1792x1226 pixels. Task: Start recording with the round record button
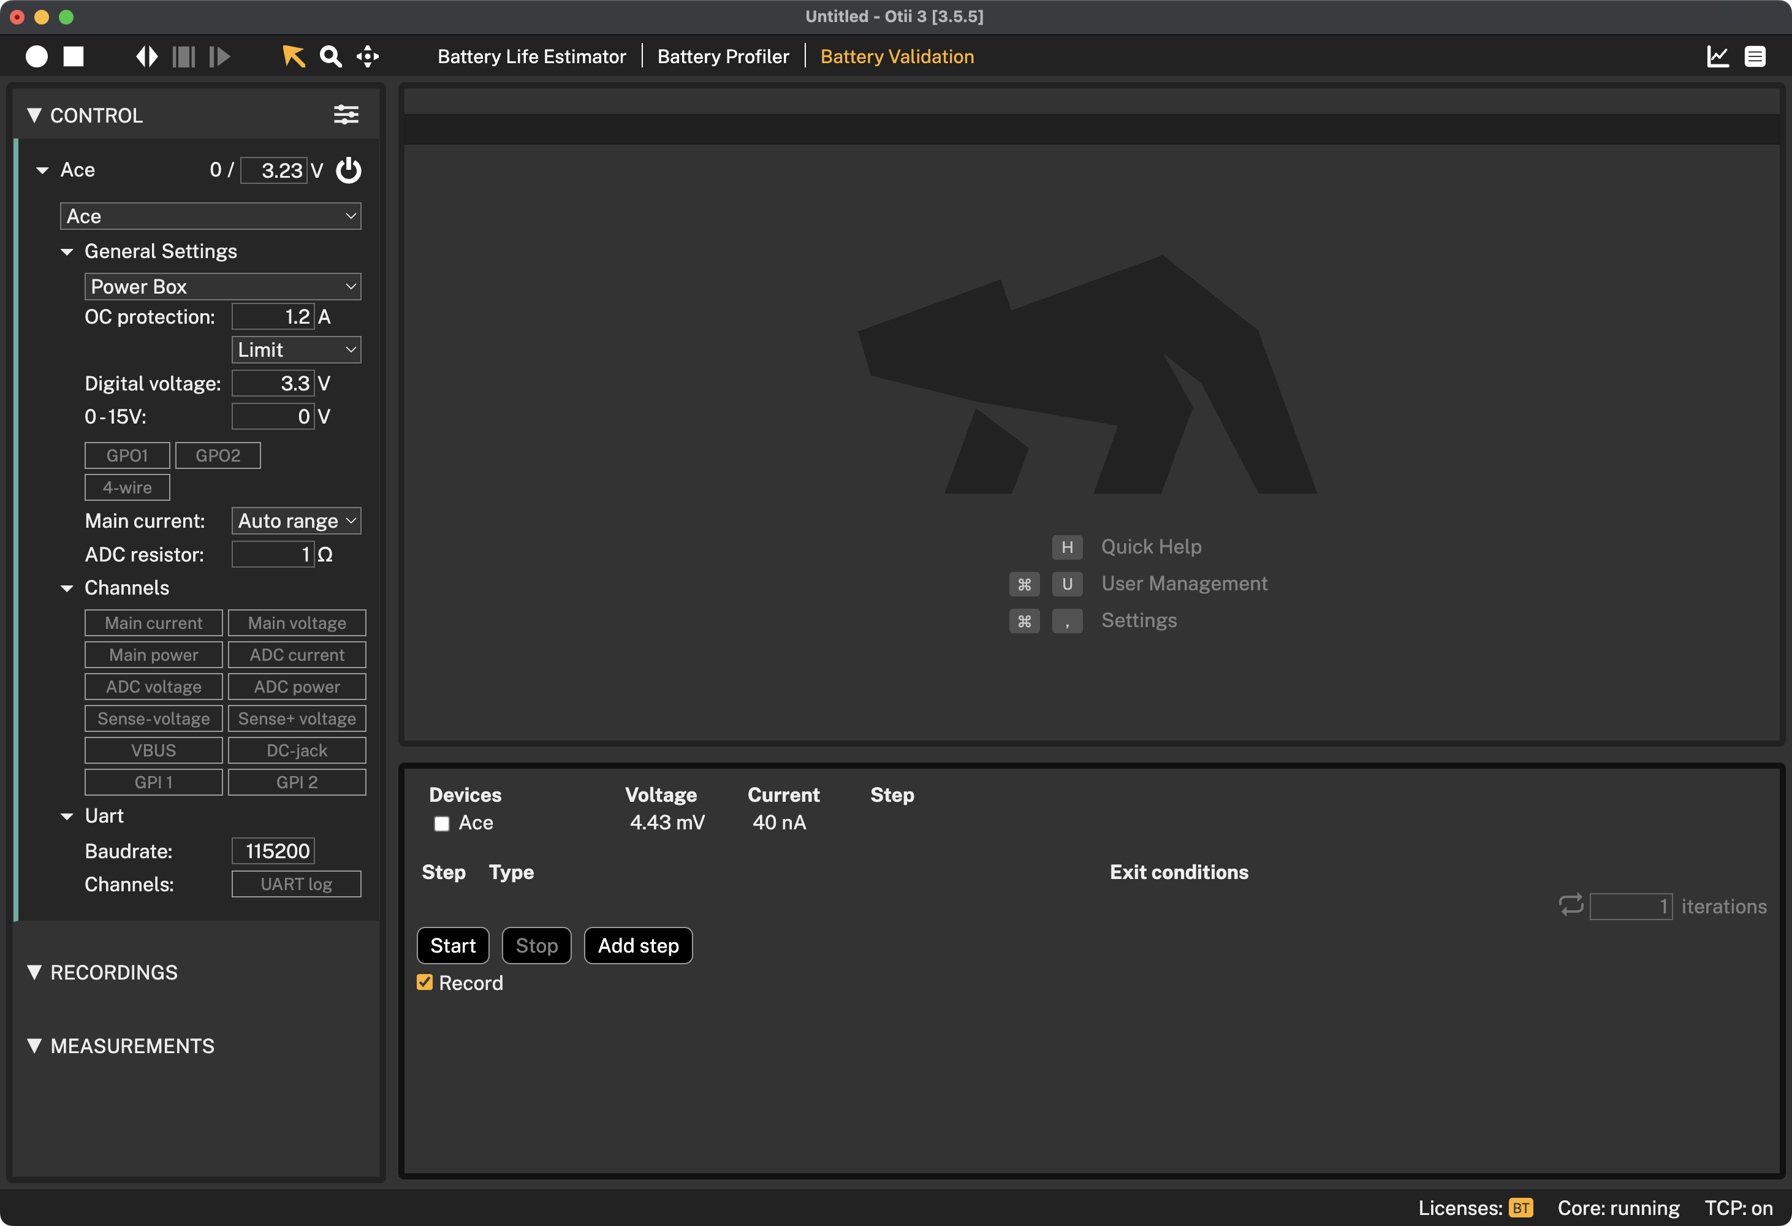point(36,56)
